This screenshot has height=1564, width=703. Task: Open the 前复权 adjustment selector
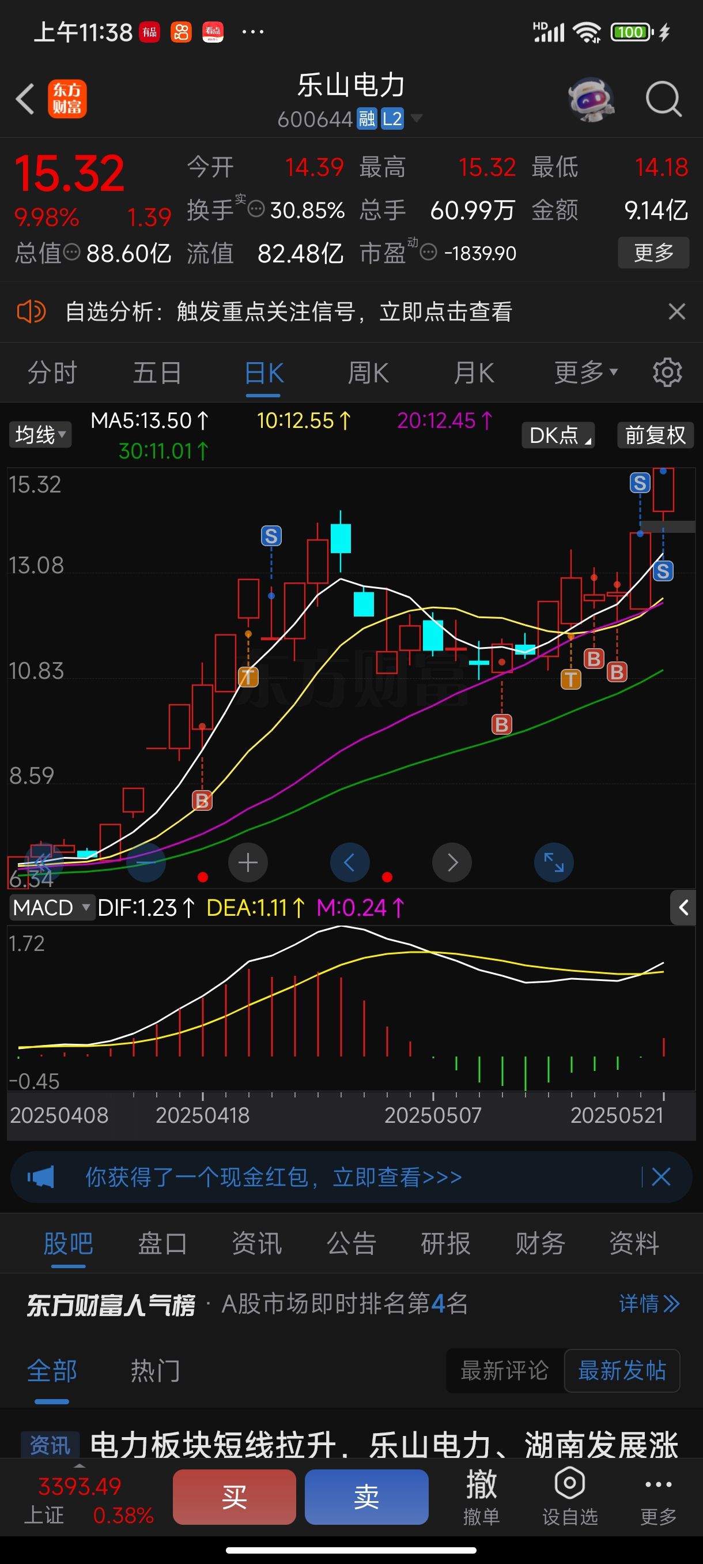coord(656,435)
